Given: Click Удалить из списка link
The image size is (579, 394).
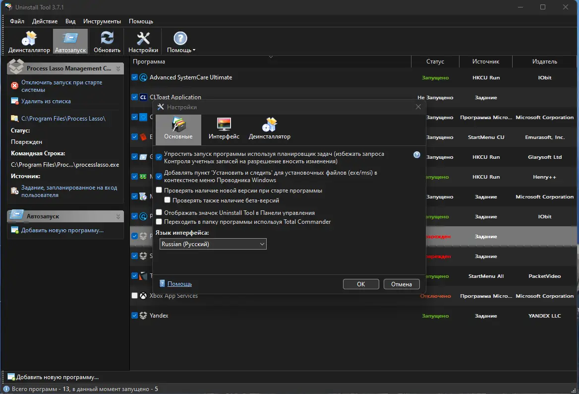Looking at the screenshot, I should [x=46, y=101].
